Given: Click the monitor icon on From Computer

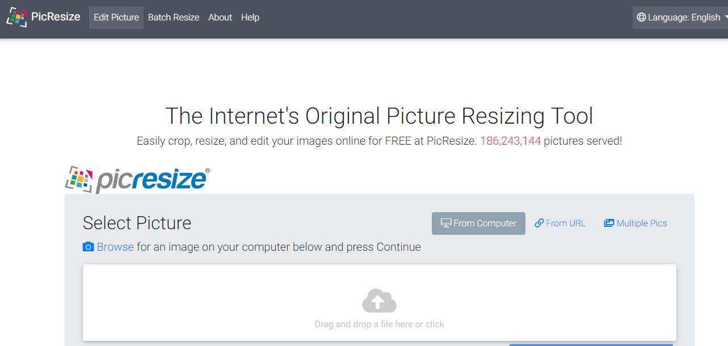Looking at the screenshot, I should 446,223.
